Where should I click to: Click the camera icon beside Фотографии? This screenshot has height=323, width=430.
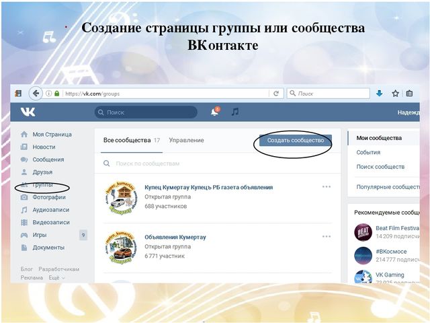point(24,197)
